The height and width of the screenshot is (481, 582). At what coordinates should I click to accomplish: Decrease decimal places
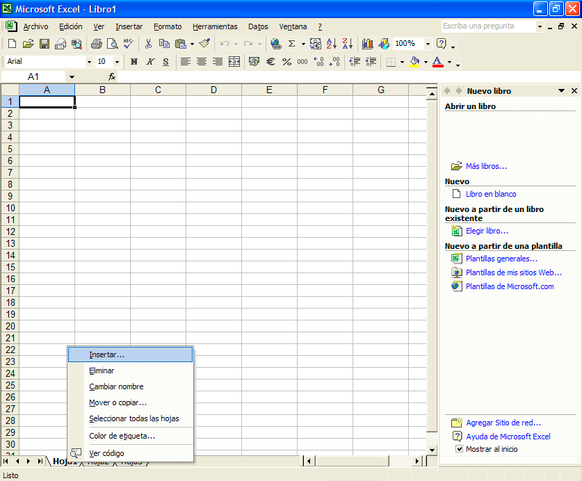point(334,62)
